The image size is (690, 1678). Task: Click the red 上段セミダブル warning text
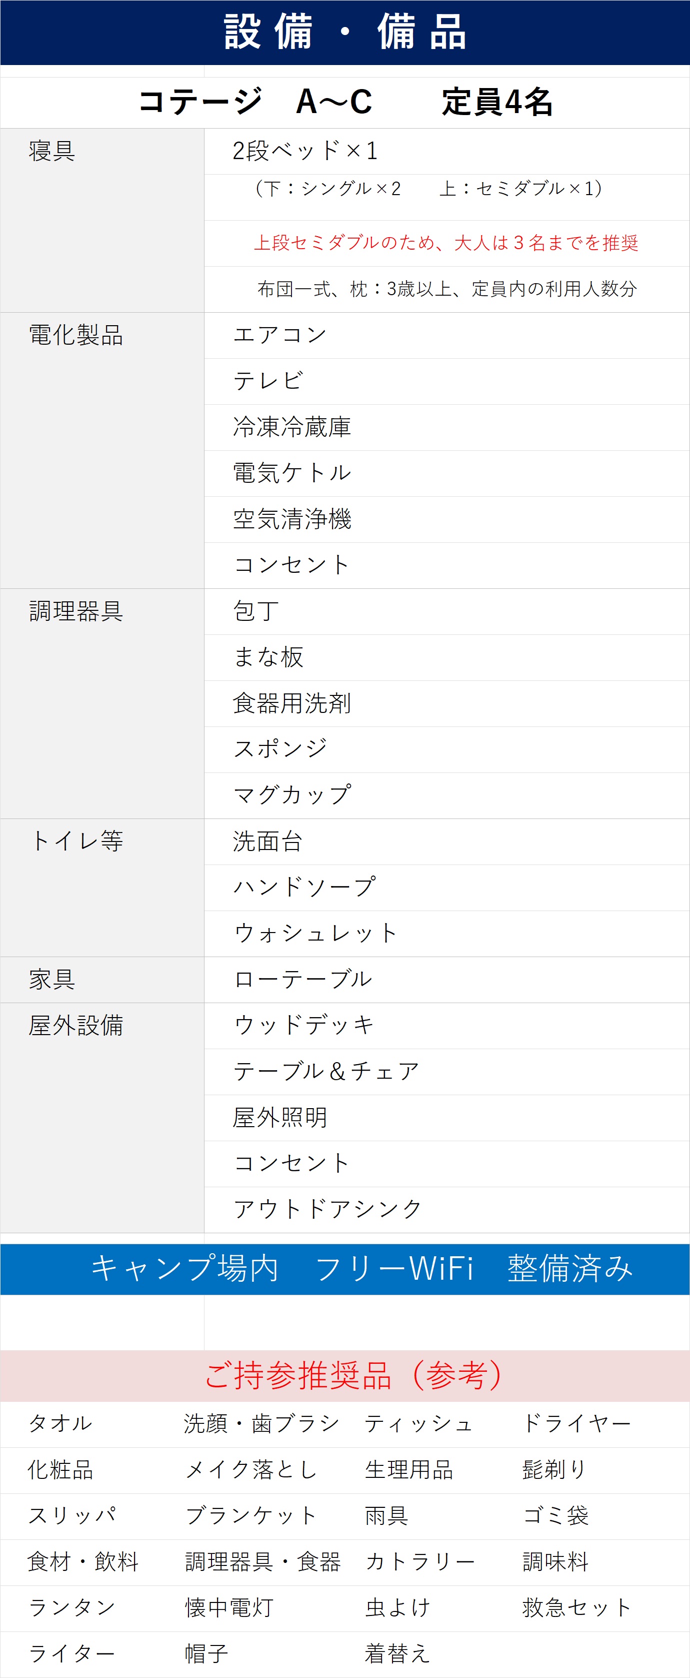[446, 243]
